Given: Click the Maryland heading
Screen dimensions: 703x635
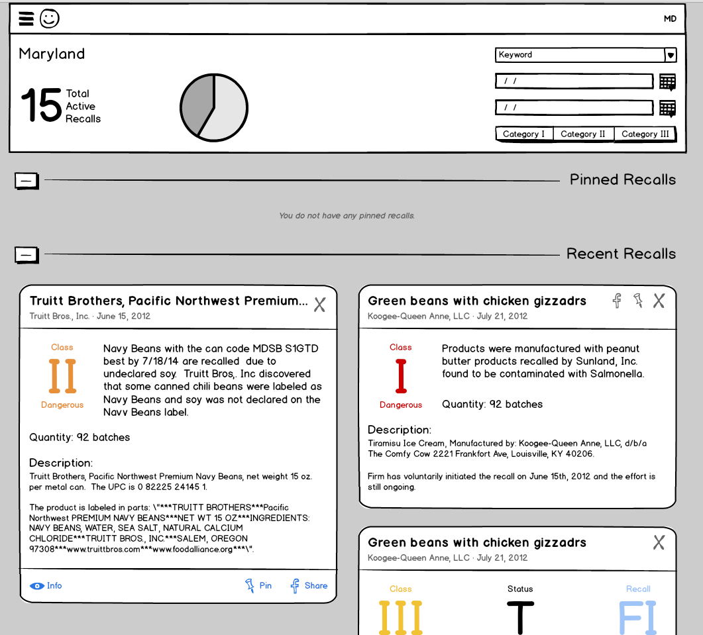Looking at the screenshot, I should (x=52, y=54).
